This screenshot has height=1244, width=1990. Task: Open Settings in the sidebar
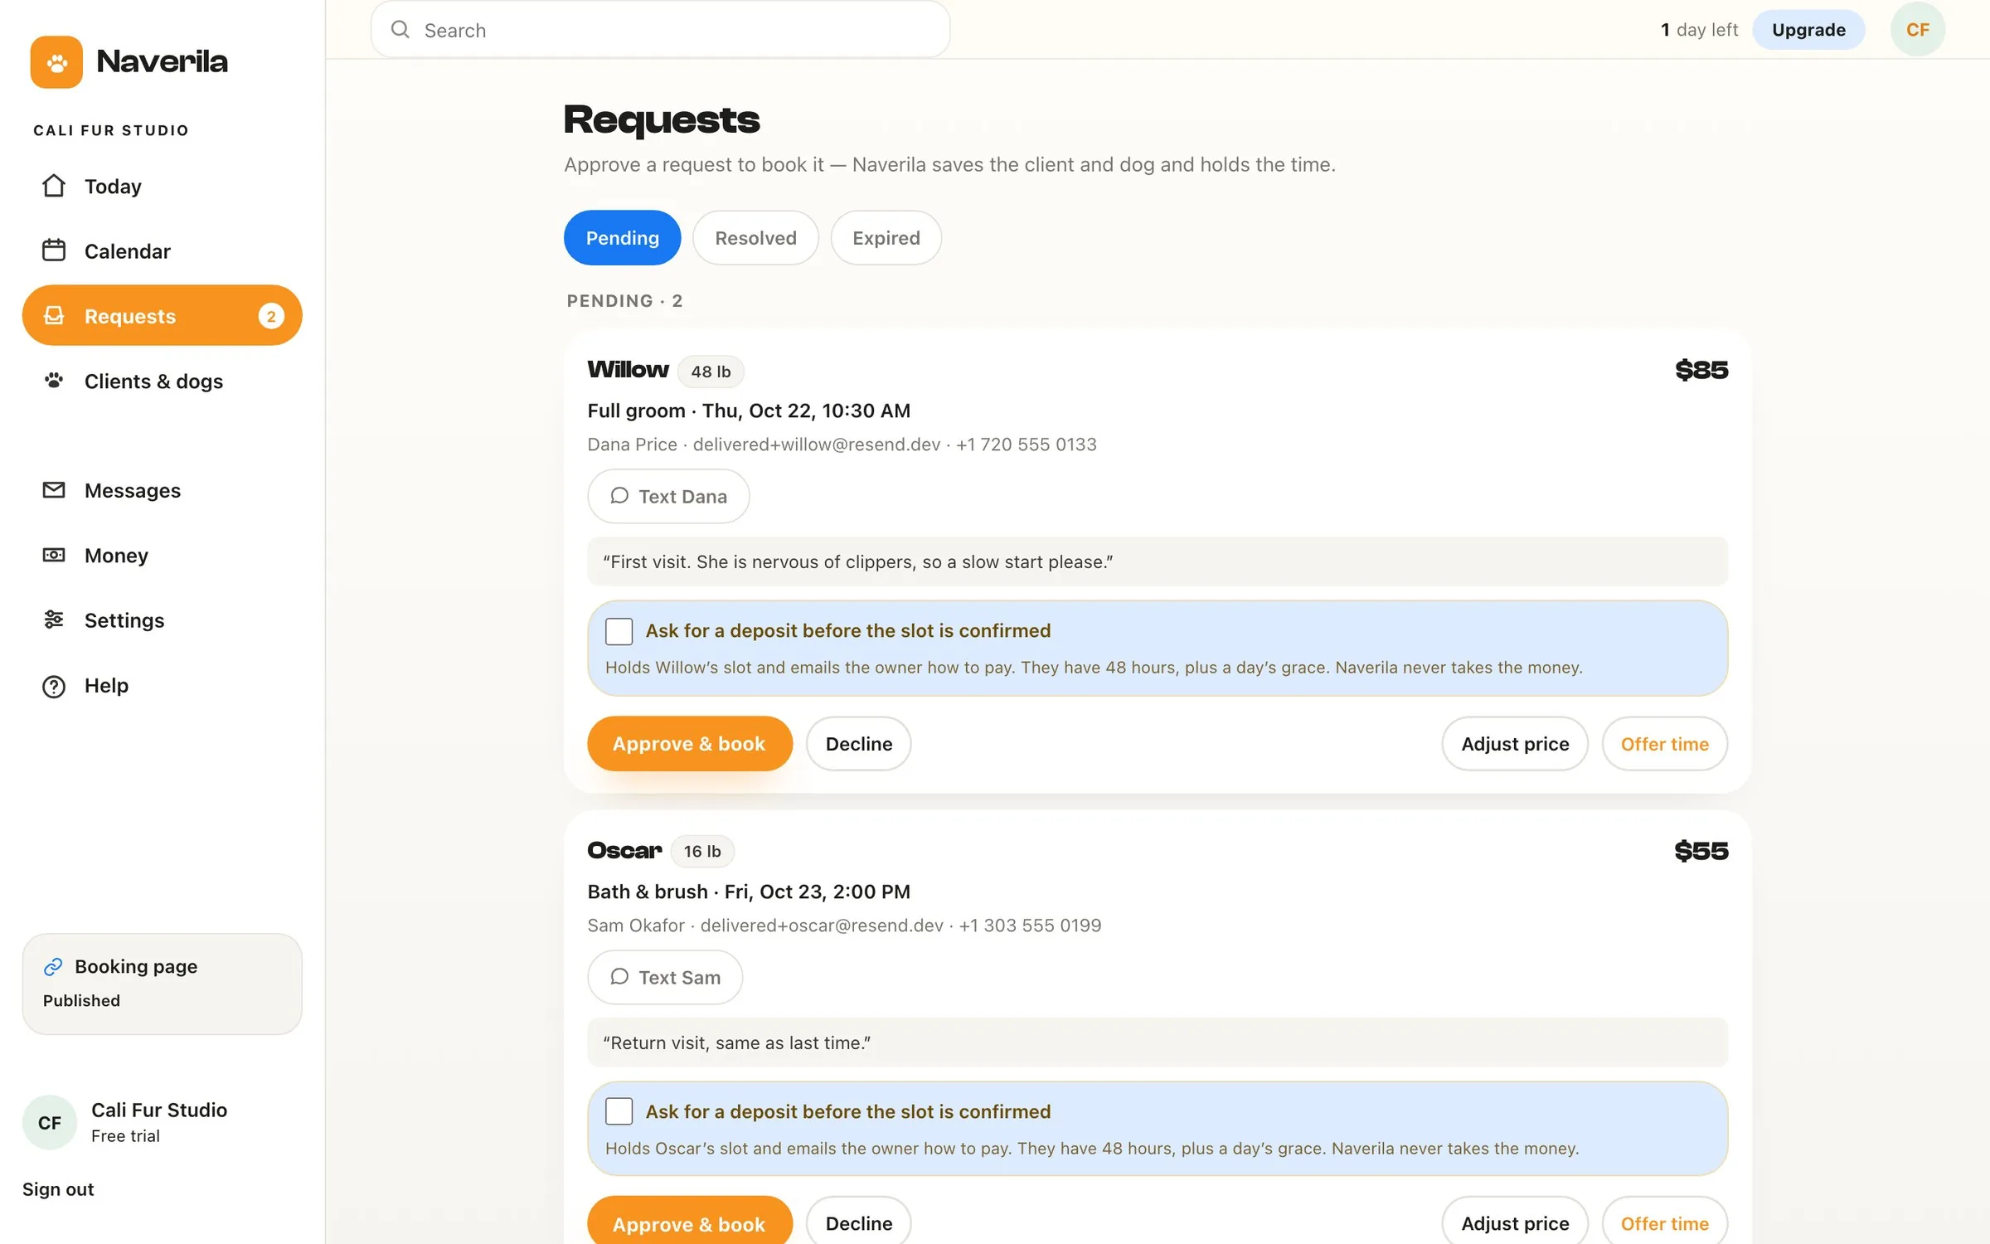(162, 620)
